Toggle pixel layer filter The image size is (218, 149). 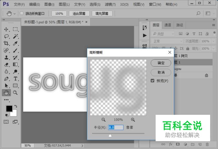pyautogui.click(x=181, y=34)
